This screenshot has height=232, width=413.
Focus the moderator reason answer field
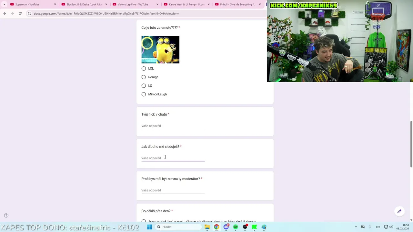tap(173, 190)
